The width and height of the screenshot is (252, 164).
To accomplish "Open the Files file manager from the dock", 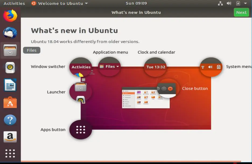I will pyautogui.click(x=10, y=50).
